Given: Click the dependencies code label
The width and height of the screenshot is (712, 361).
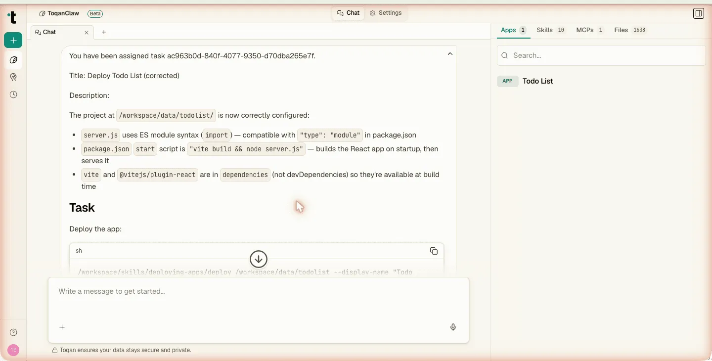Looking at the screenshot, I should (245, 175).
